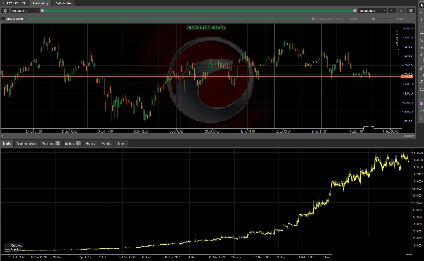Open the Optimization tab

tap(63, 4)
